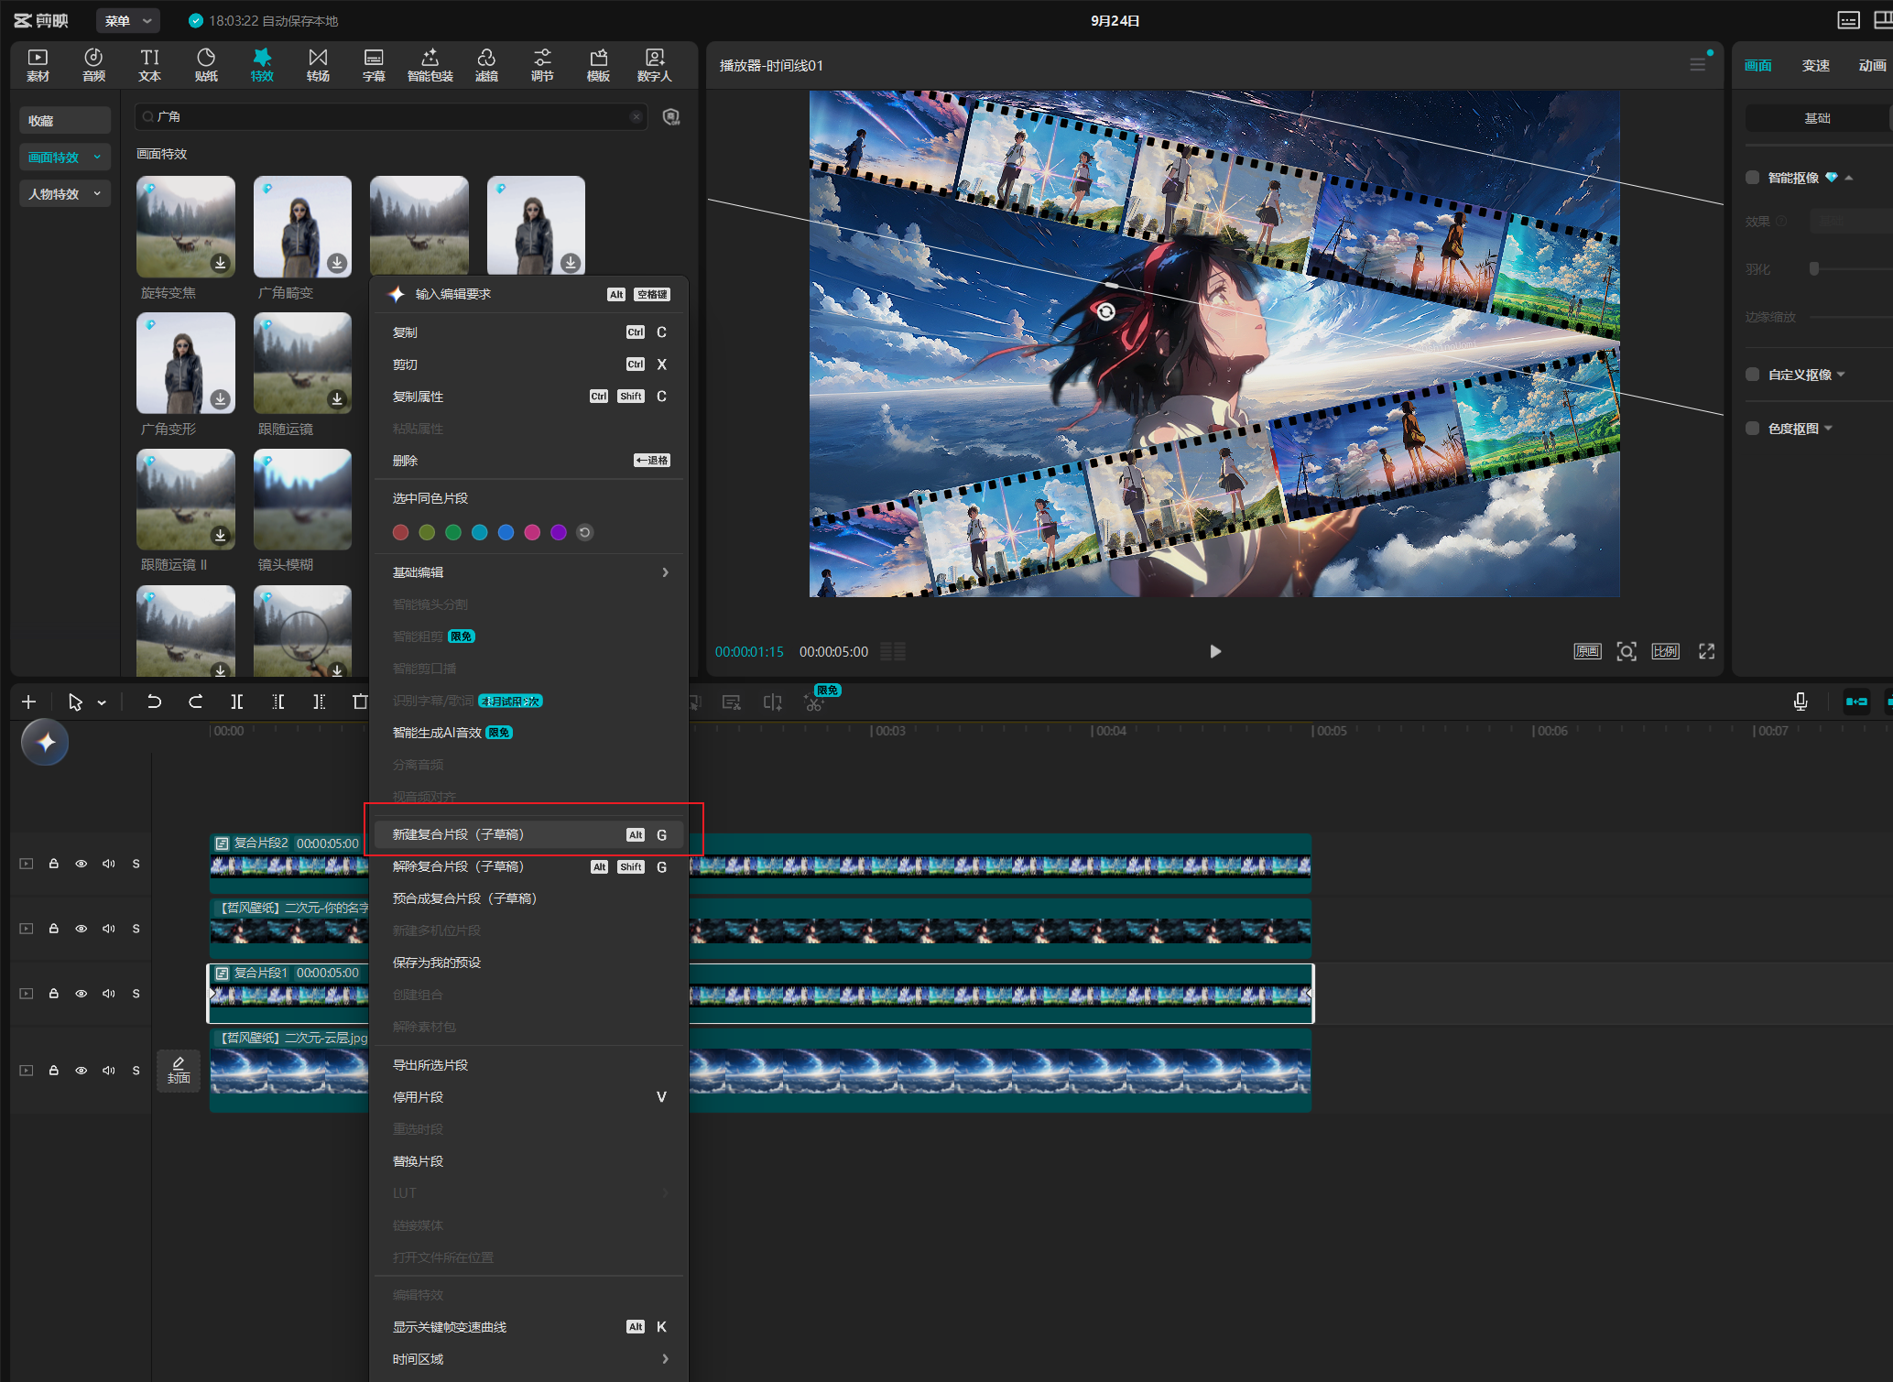Viewport: 1893px width, 1382px height.
Task: Open the 滤镜 filters panel
Action: (x=486, y=65)
